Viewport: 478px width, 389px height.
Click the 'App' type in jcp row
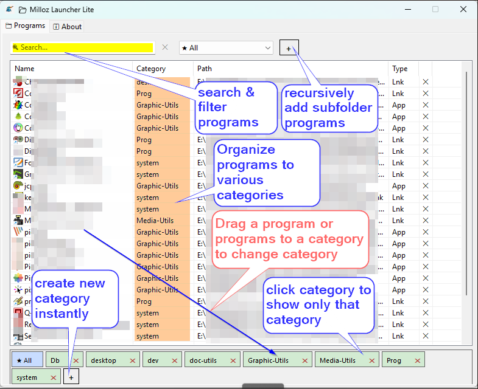(398, 186)
